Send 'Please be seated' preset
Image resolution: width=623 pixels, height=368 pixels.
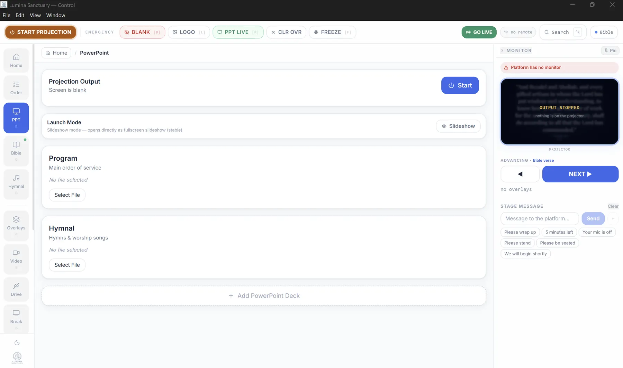tap(557, 243)
